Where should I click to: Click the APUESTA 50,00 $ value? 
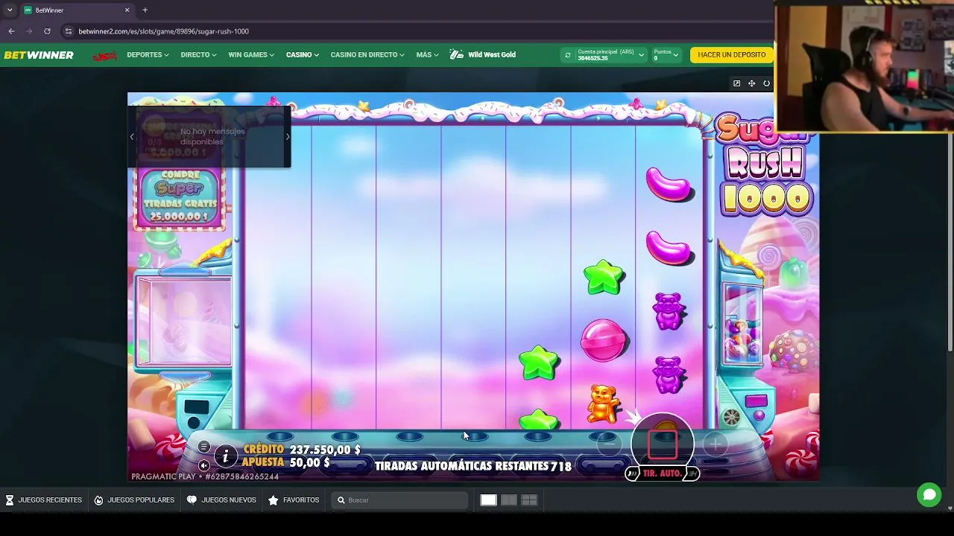click(x=309, y=463)
